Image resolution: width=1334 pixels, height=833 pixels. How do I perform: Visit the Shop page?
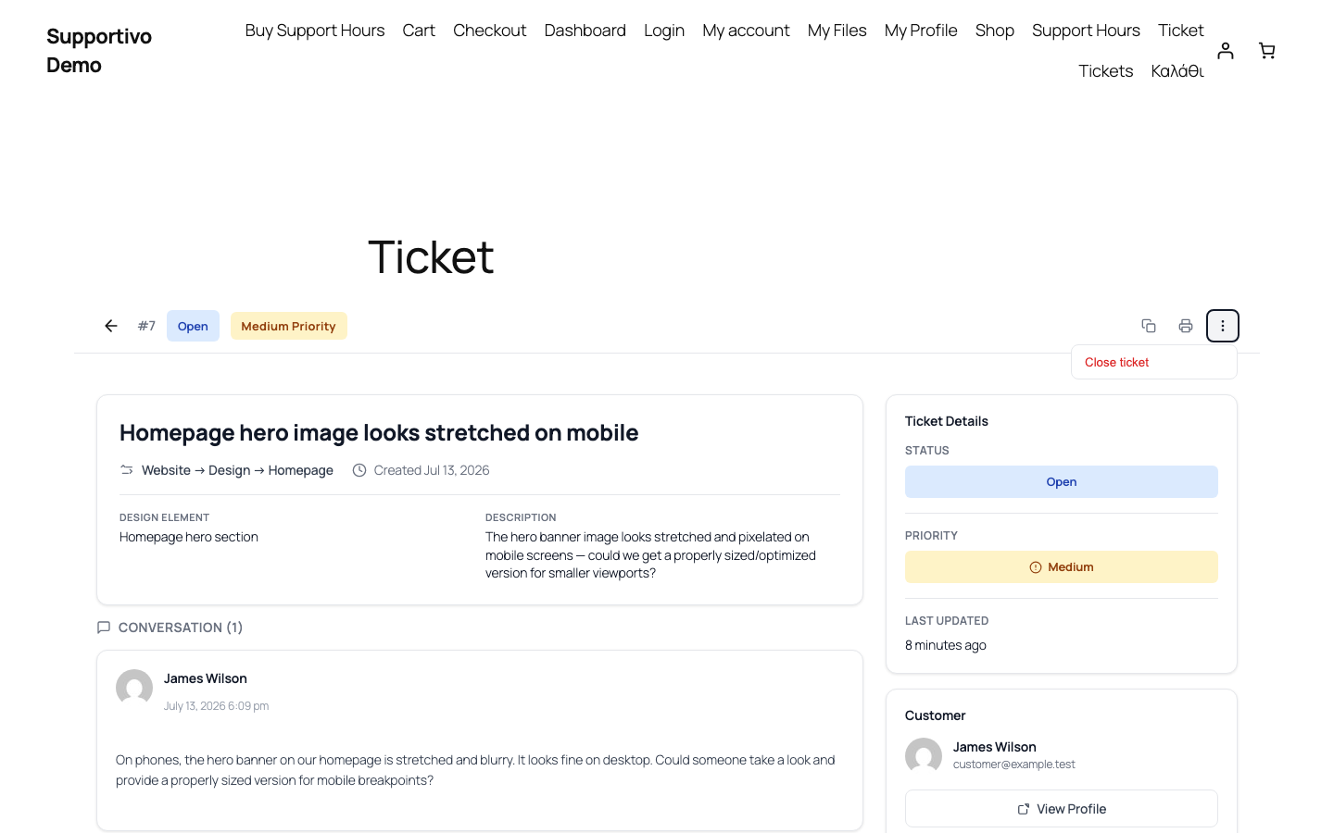point(995,31)
